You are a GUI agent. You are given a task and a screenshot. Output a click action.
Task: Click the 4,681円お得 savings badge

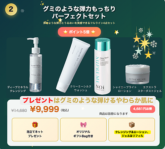coord(143,109)
